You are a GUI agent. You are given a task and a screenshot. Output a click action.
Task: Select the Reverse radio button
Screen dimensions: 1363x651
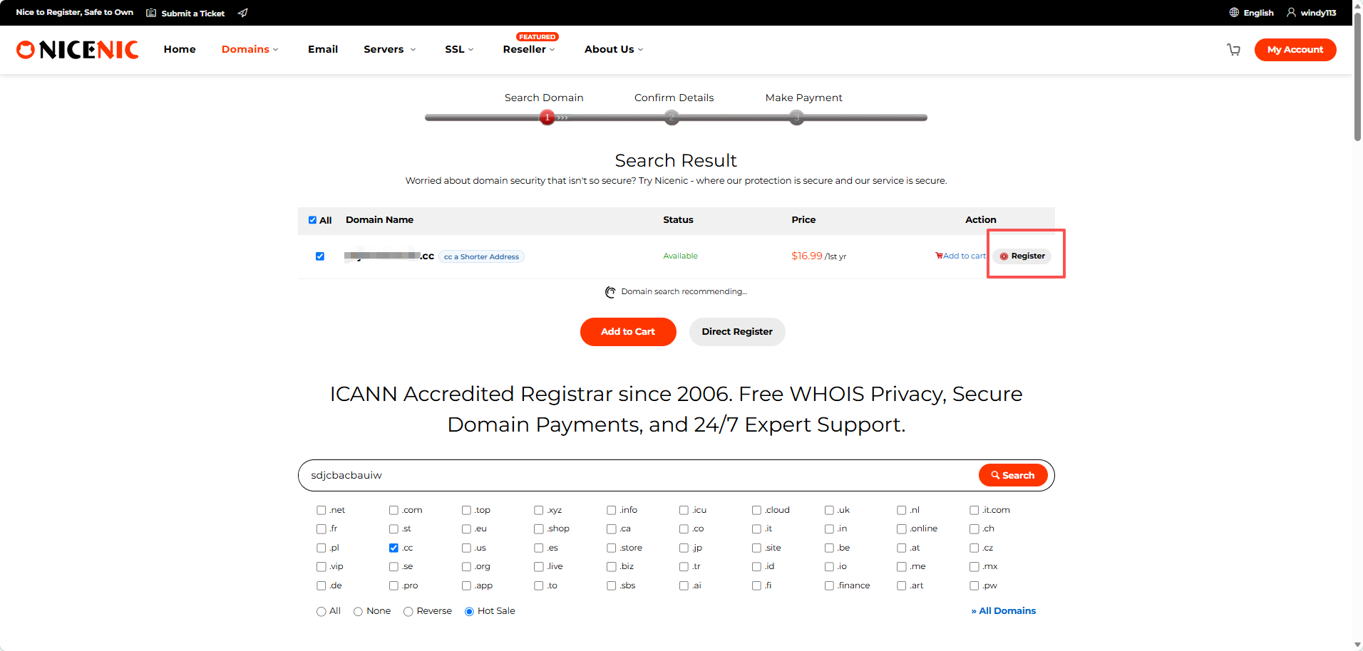(x=408, y=612)
